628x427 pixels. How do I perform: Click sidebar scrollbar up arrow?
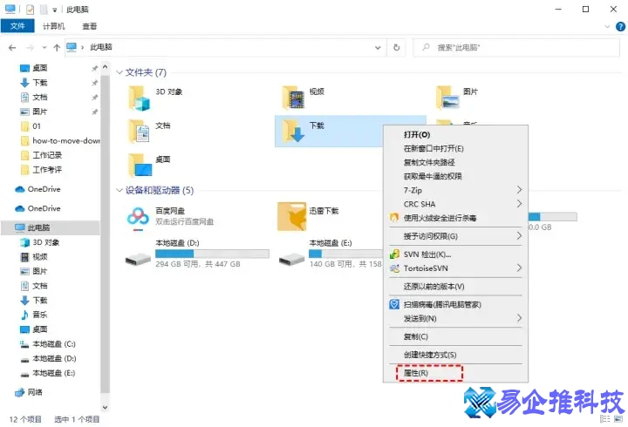[105, 67]
